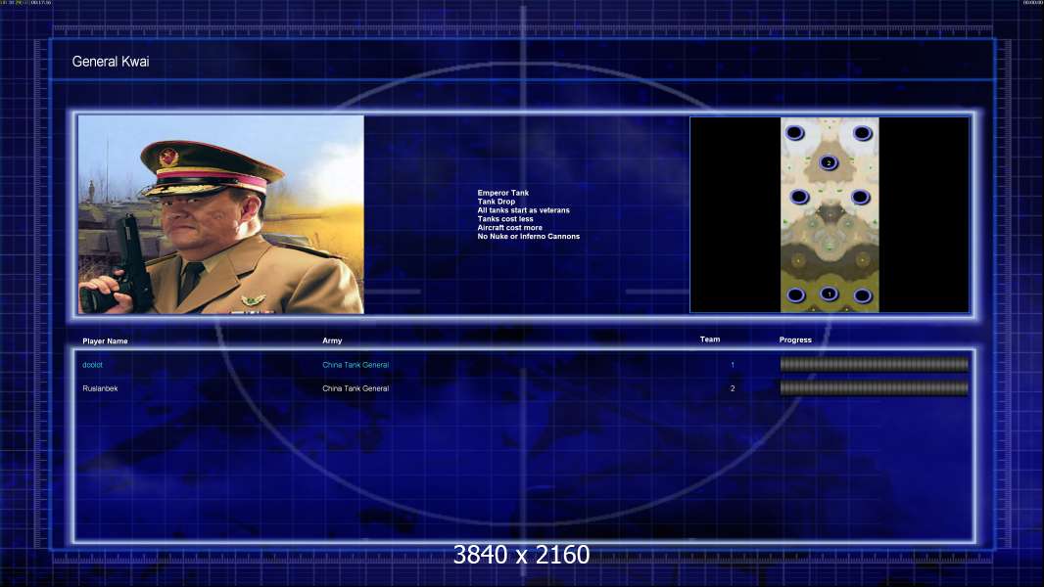The height and width of the screenshot is (587, 1044).
Task: Click the 'Emperor Tank' ability line
Action: coord(502,193)
